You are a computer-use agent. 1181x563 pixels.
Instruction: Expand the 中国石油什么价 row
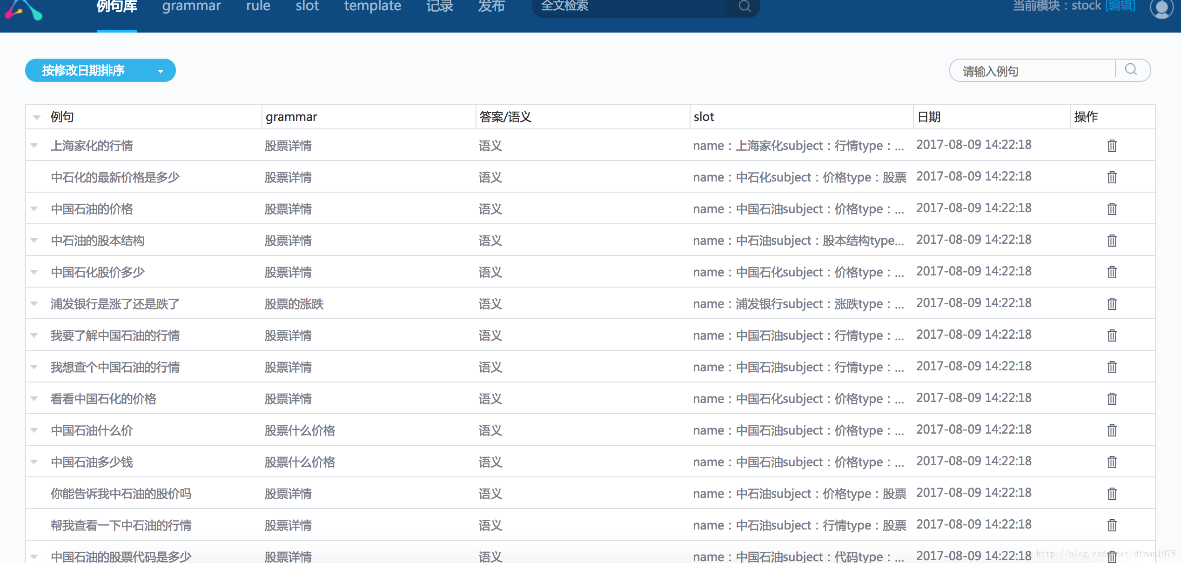point(34,430)
